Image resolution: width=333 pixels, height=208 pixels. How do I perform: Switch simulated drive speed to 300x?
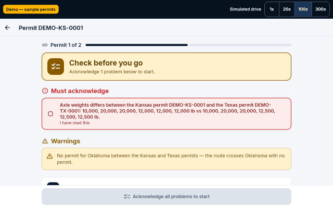[x=321, y=9]
